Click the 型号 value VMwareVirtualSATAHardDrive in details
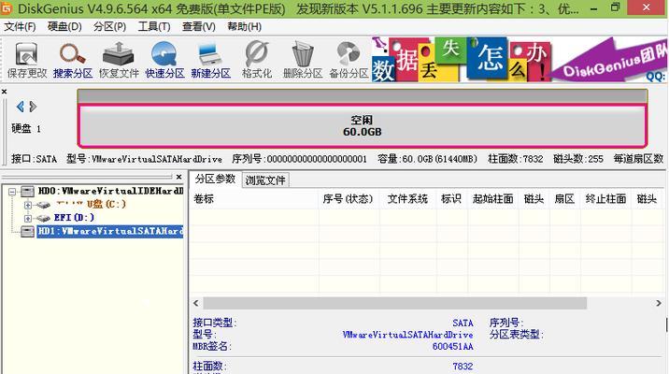Viewport: 669px width, 374px height. 407,335
